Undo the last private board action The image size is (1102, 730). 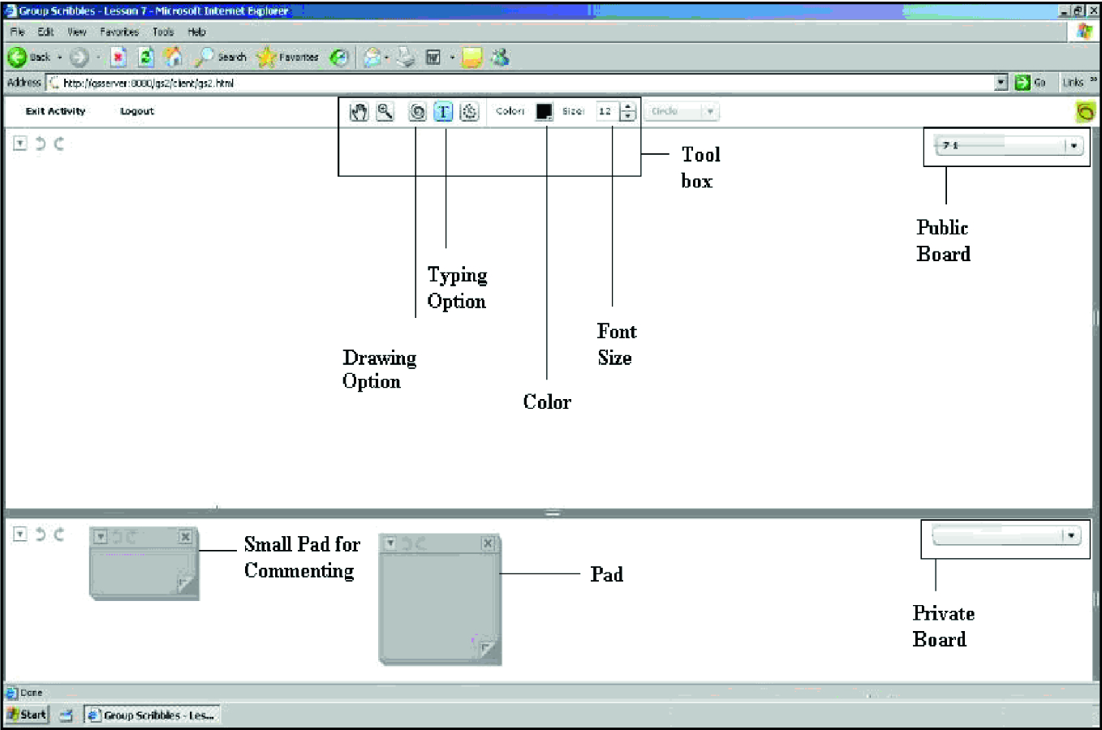40,534
